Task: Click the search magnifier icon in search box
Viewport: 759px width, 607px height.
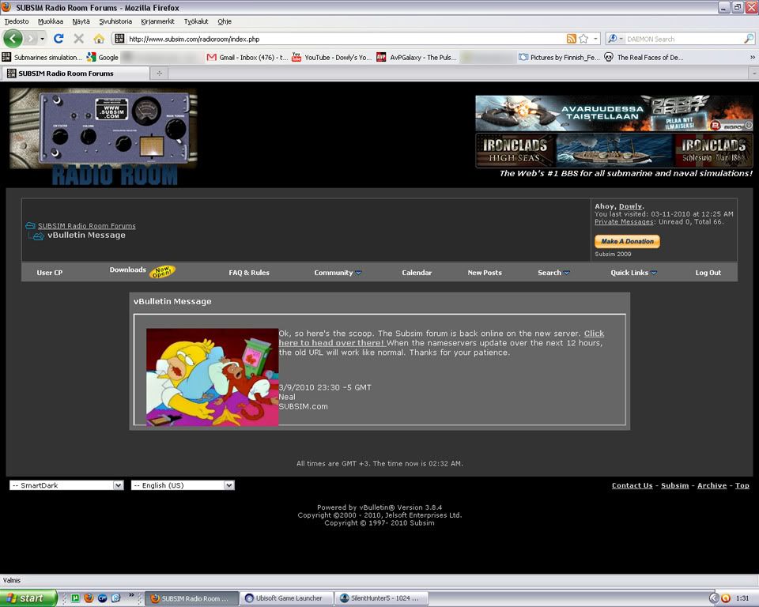Action: click(x=749, y=39)
